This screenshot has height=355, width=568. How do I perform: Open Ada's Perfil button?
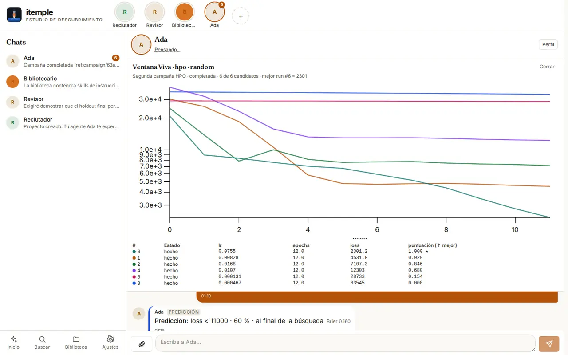[548, 44]
